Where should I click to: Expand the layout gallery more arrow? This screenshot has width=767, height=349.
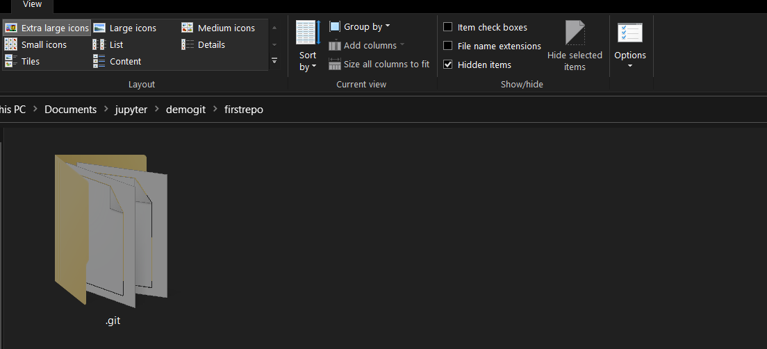point(274,61)
